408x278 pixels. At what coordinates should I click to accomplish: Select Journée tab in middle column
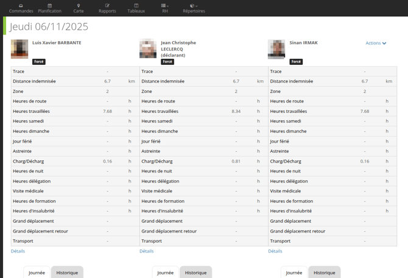point(165,273)
